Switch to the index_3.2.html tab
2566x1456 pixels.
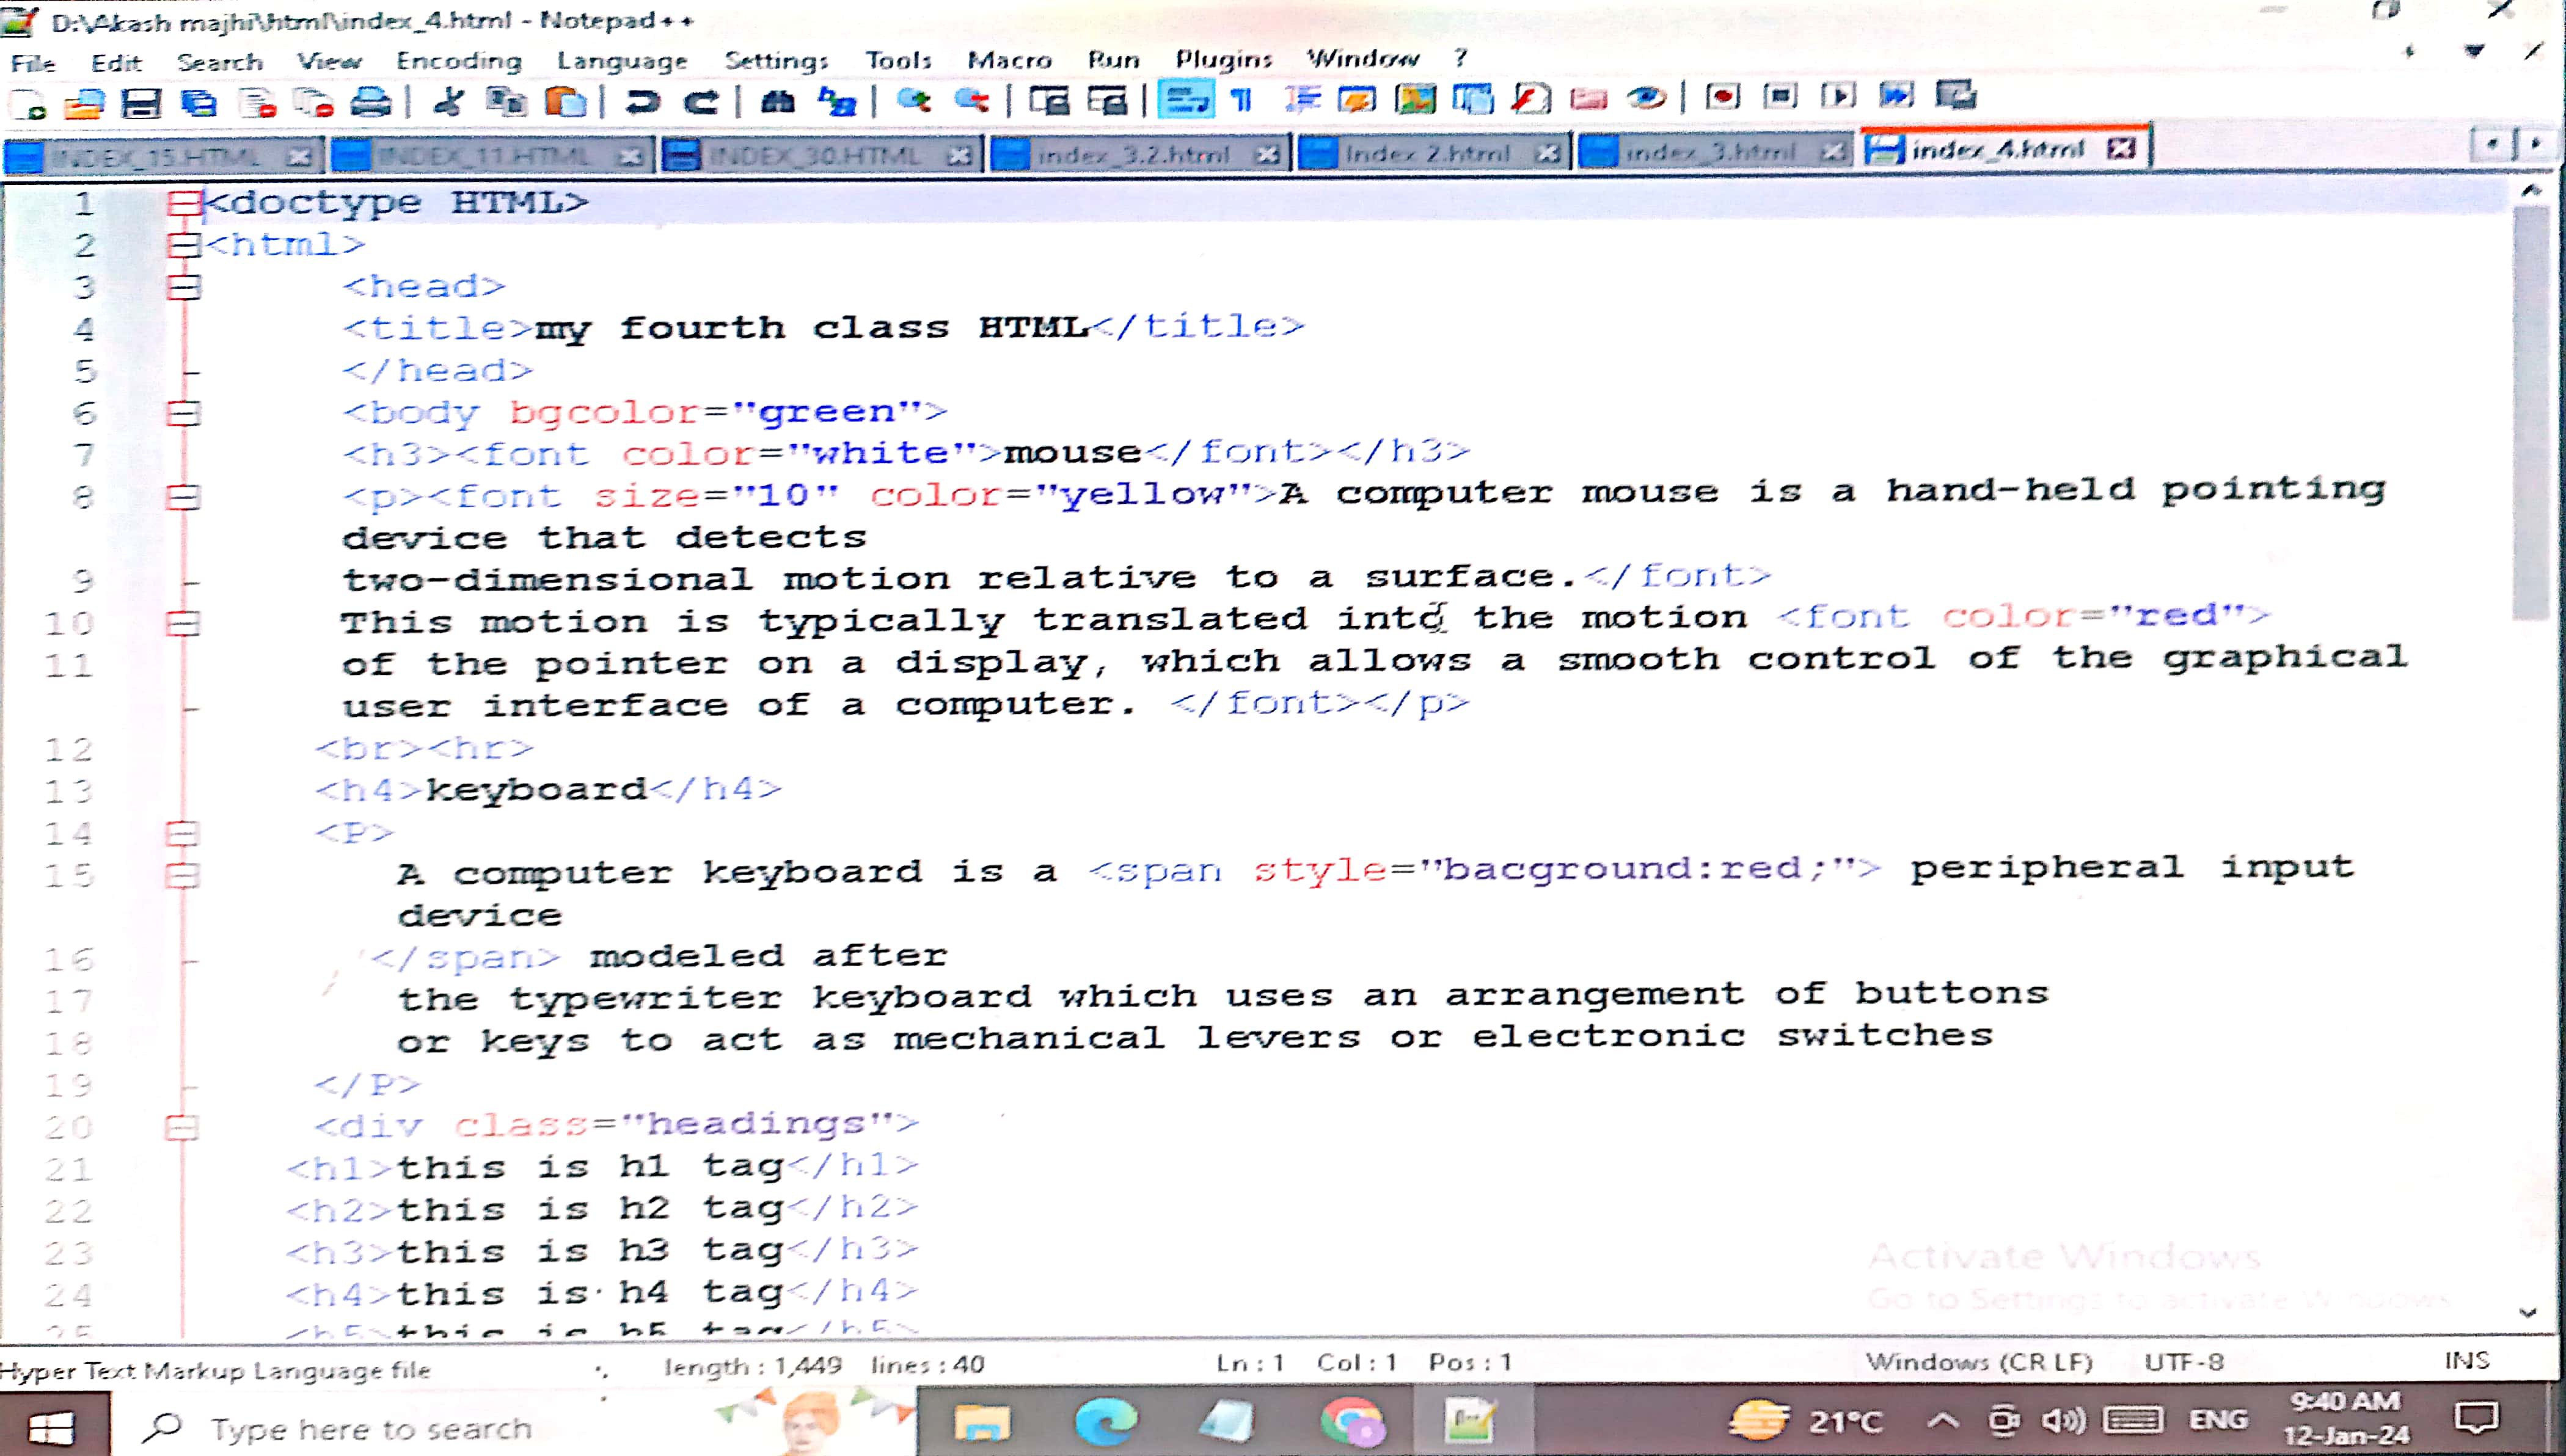tap(1133, 154)
